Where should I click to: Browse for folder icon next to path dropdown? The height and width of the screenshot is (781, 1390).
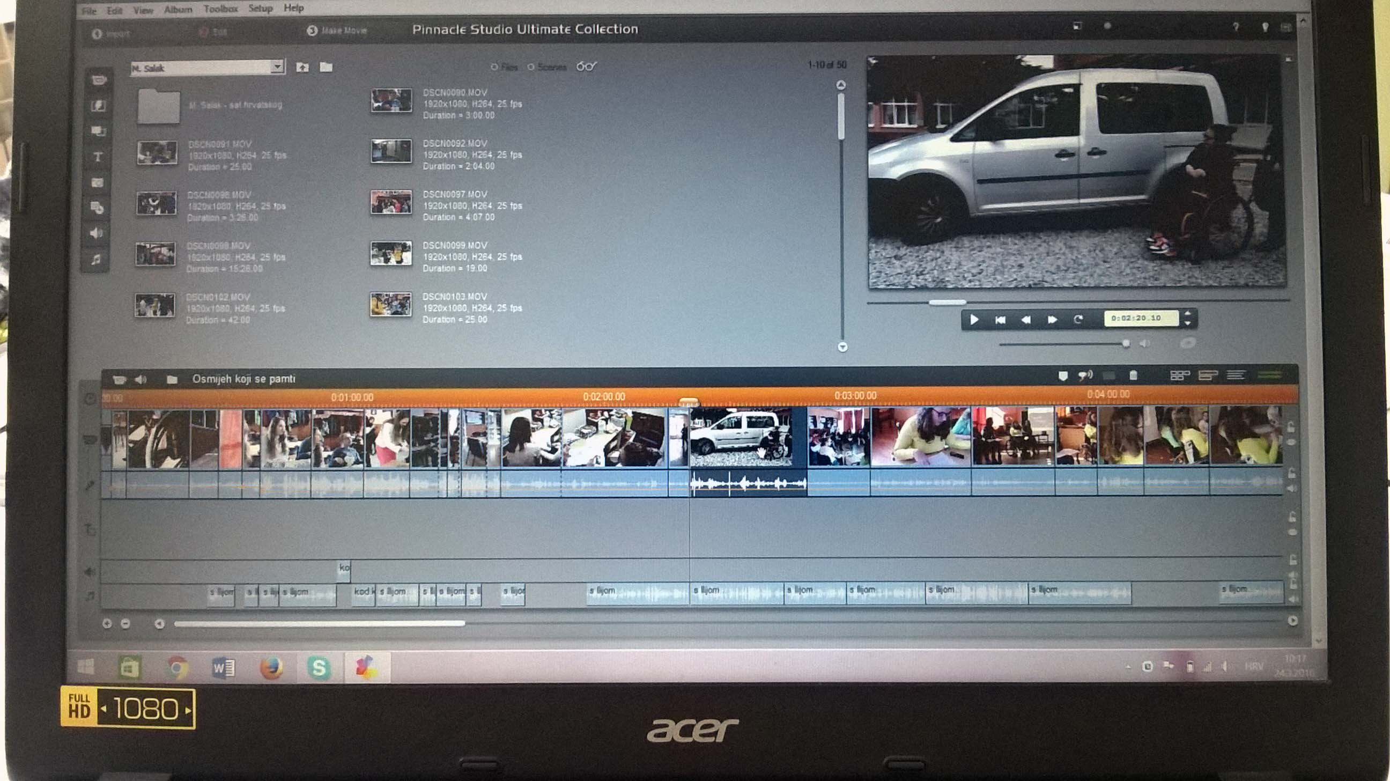[326, 67]
